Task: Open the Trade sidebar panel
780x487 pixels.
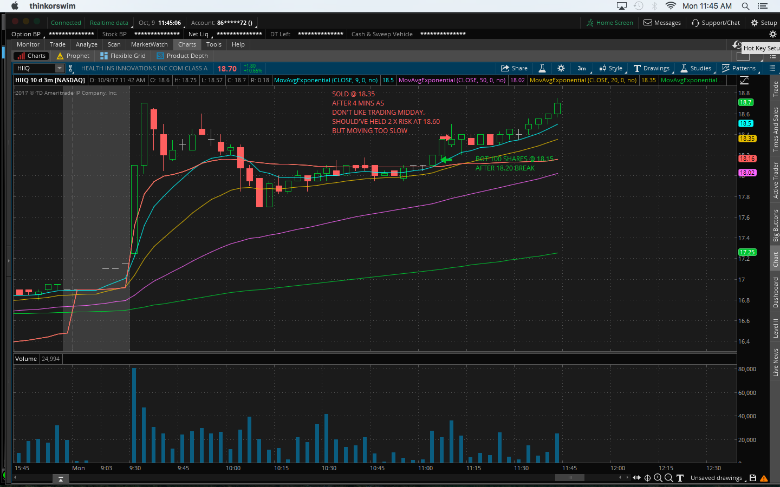Action: tap(776, 89)
